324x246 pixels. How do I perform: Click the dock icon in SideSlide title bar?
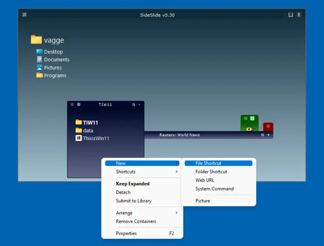click(x=290, y=15)
